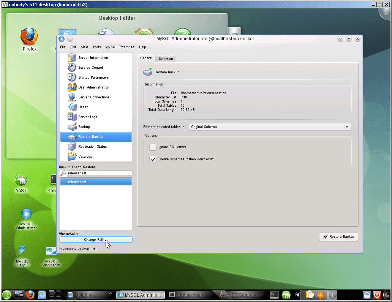
Task: Open User Administration section
Action: (x=96, y=87)
